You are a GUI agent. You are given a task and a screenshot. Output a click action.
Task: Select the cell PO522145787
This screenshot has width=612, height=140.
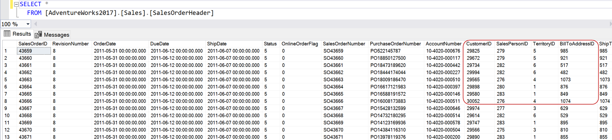[396, 51]
